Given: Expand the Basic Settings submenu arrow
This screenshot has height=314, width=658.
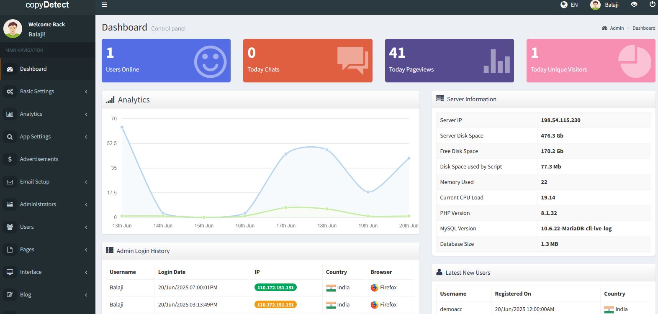Looking at the screenshot, I should pos(86,92).
